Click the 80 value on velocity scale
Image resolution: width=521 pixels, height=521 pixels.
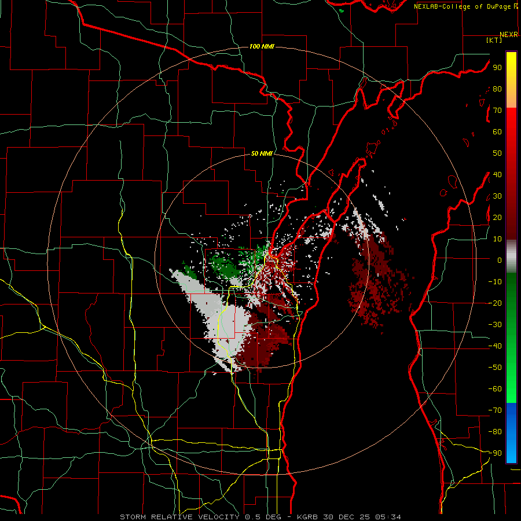pyautogui.click(x=497, y=89)
